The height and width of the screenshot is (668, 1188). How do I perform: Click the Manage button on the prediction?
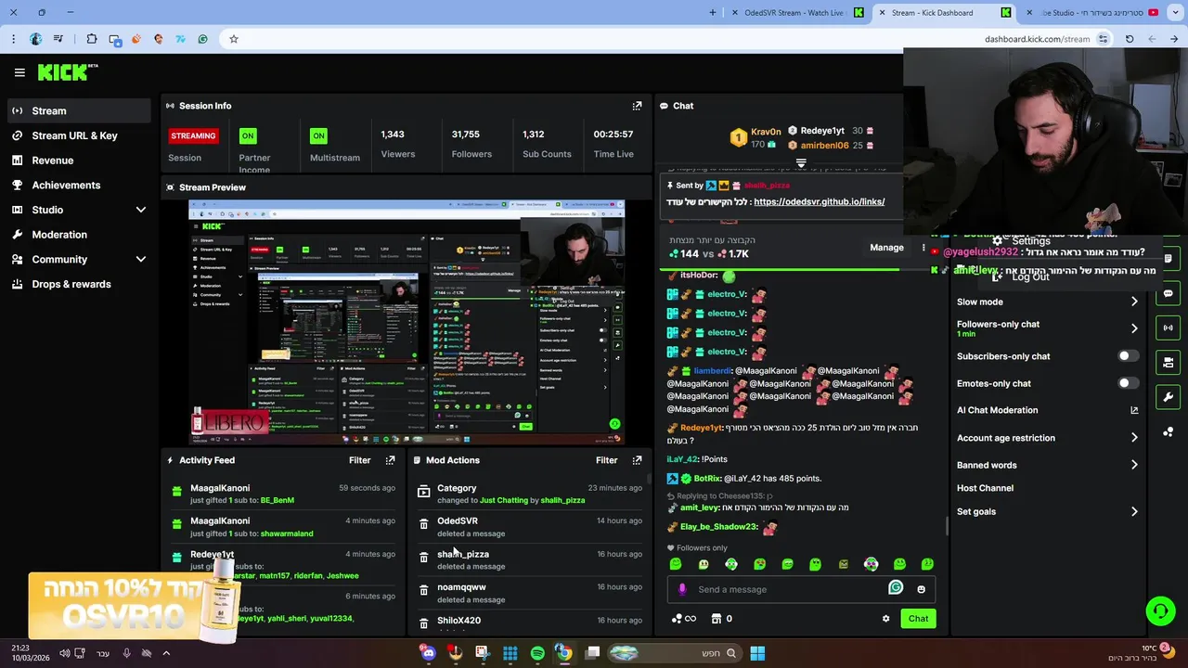click(886, 248)
